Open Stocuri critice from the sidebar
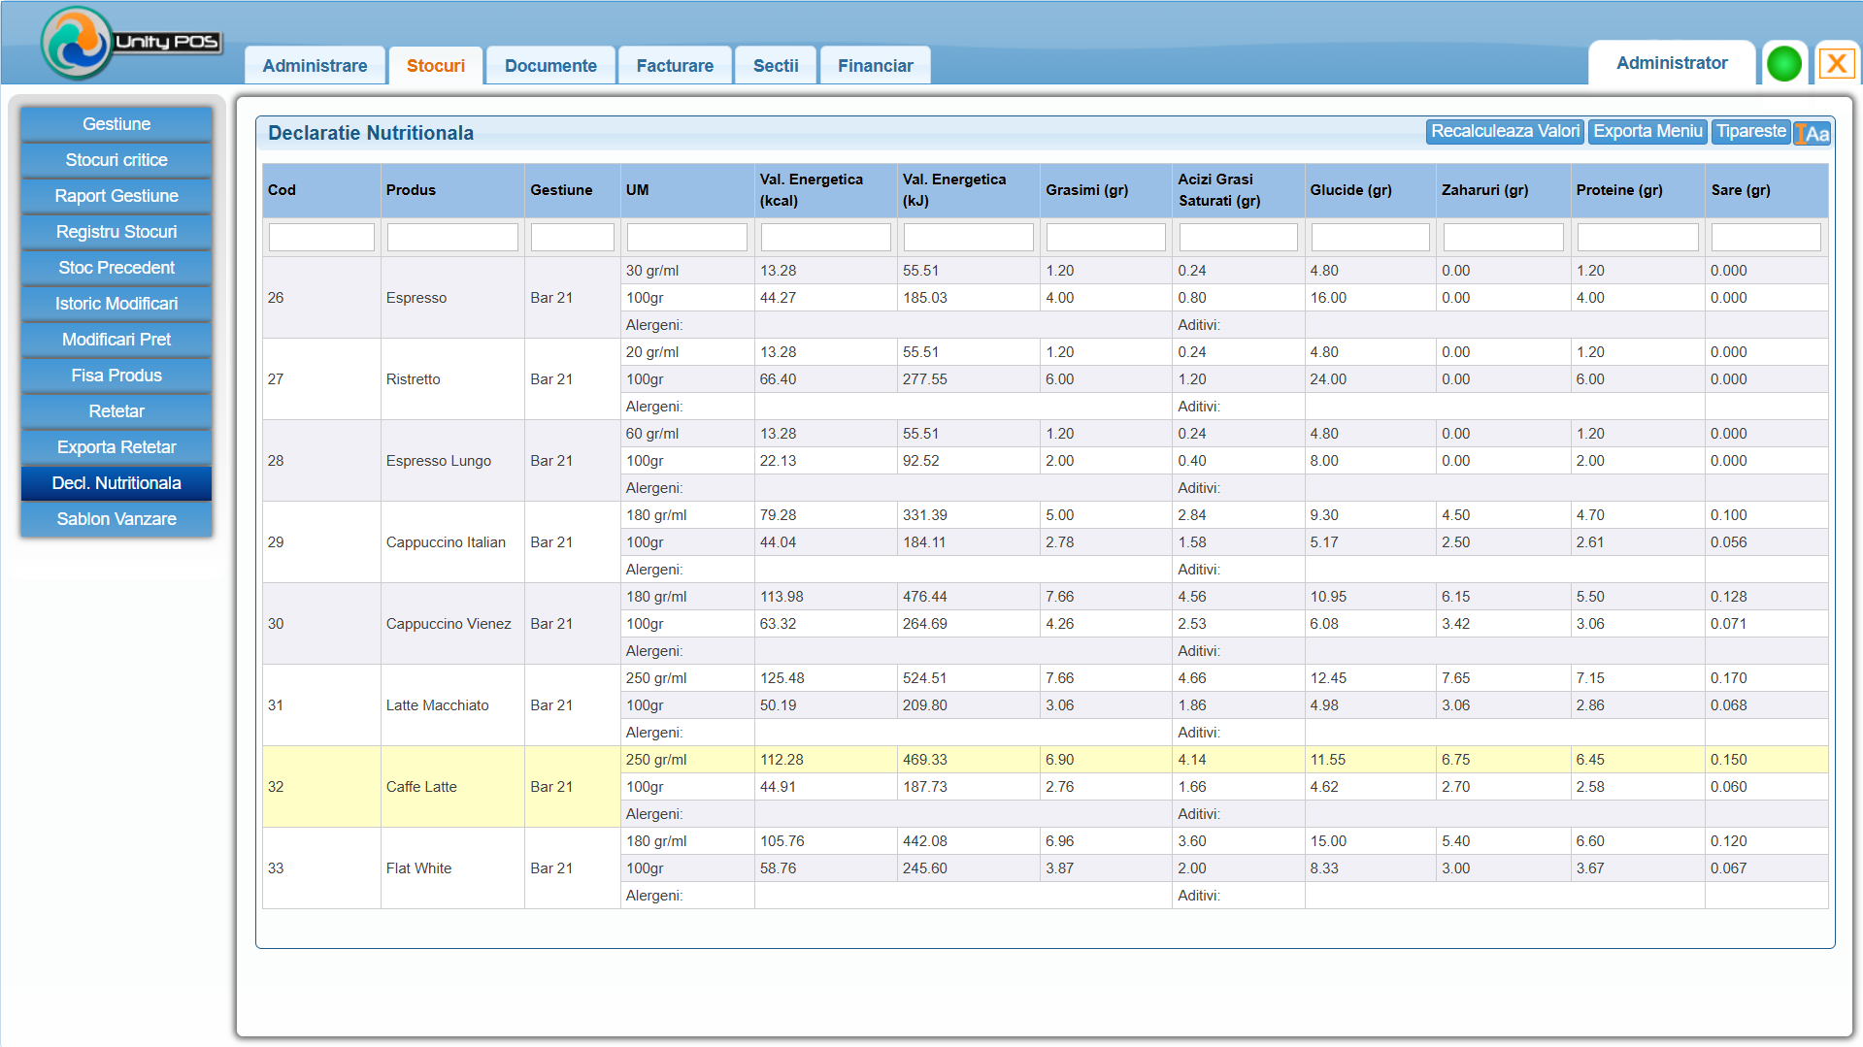This screenshot has height=1047, width=1863. pyautogui.click(x=116, y=160)
